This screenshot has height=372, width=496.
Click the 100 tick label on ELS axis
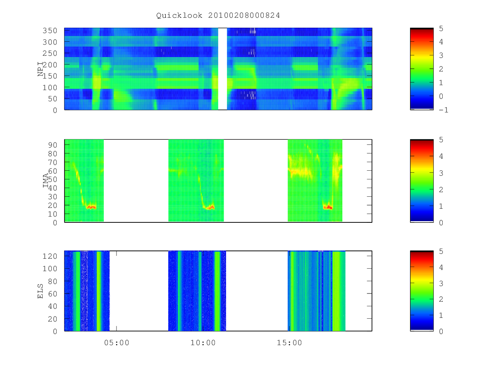(x=51, y=269)
